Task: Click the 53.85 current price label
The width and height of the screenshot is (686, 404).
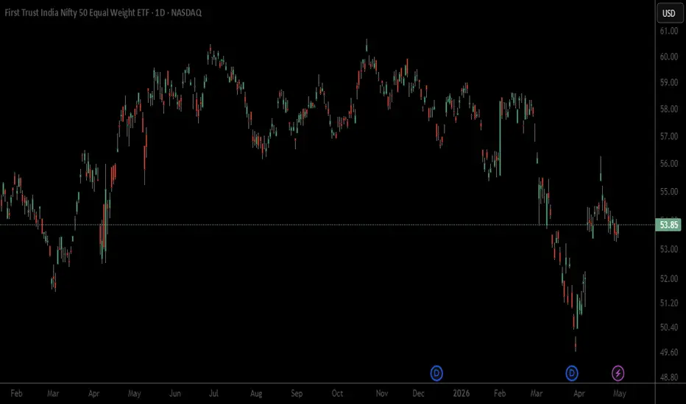Action: coord(668,225)
